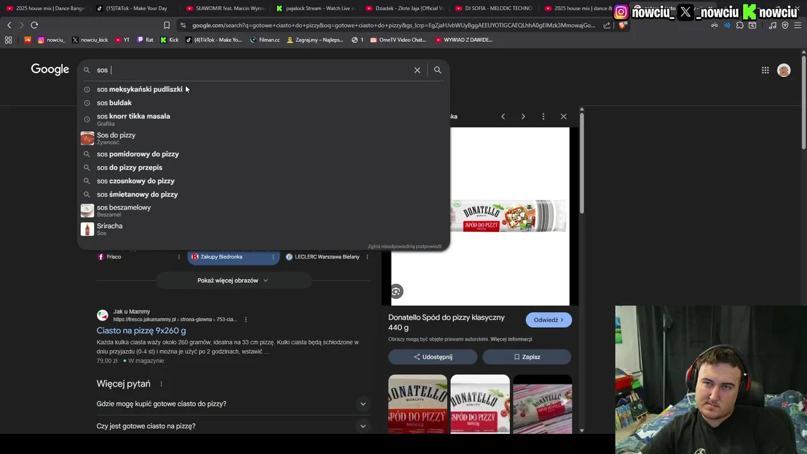Open the blue sound-wave extension icon

pos(727,25)
